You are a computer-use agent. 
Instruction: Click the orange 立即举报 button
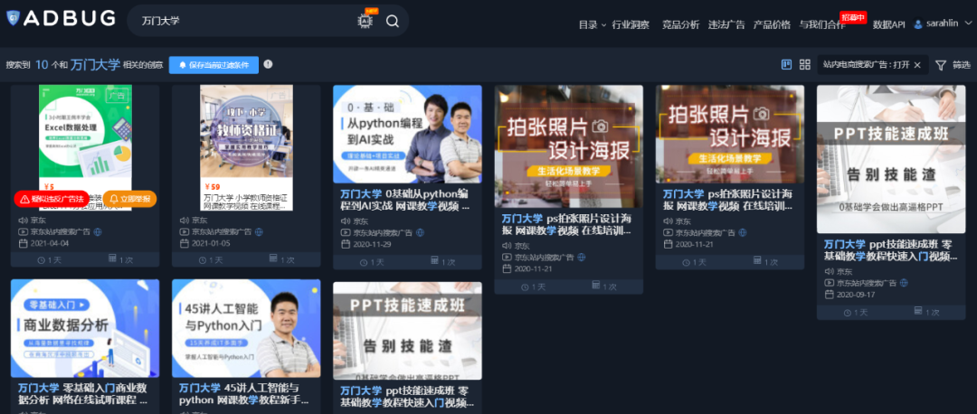coord(129,199)
